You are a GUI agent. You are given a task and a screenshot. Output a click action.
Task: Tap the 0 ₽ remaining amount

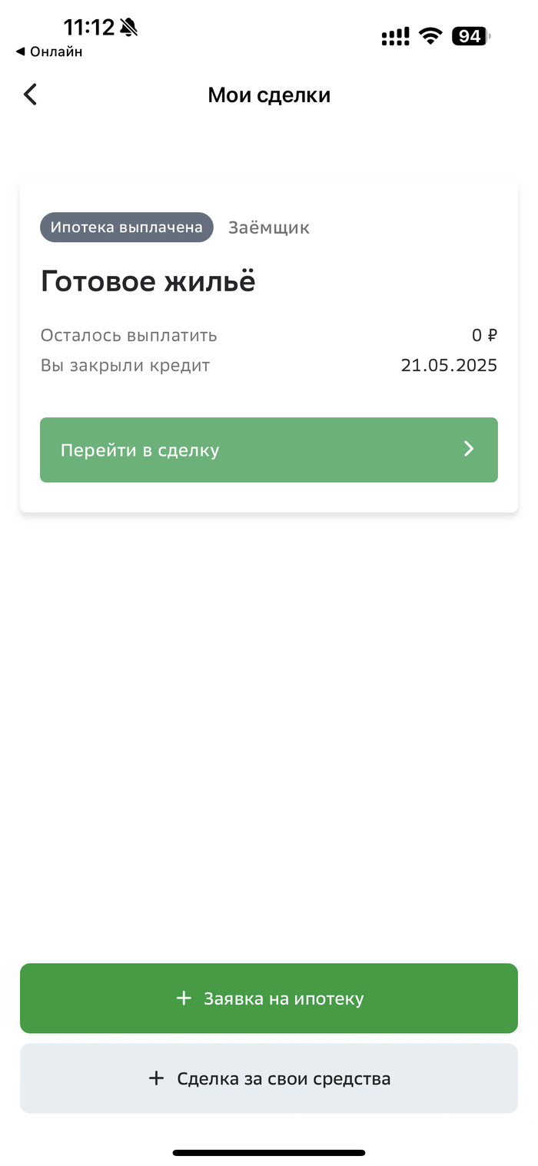(x=484, y=336)
